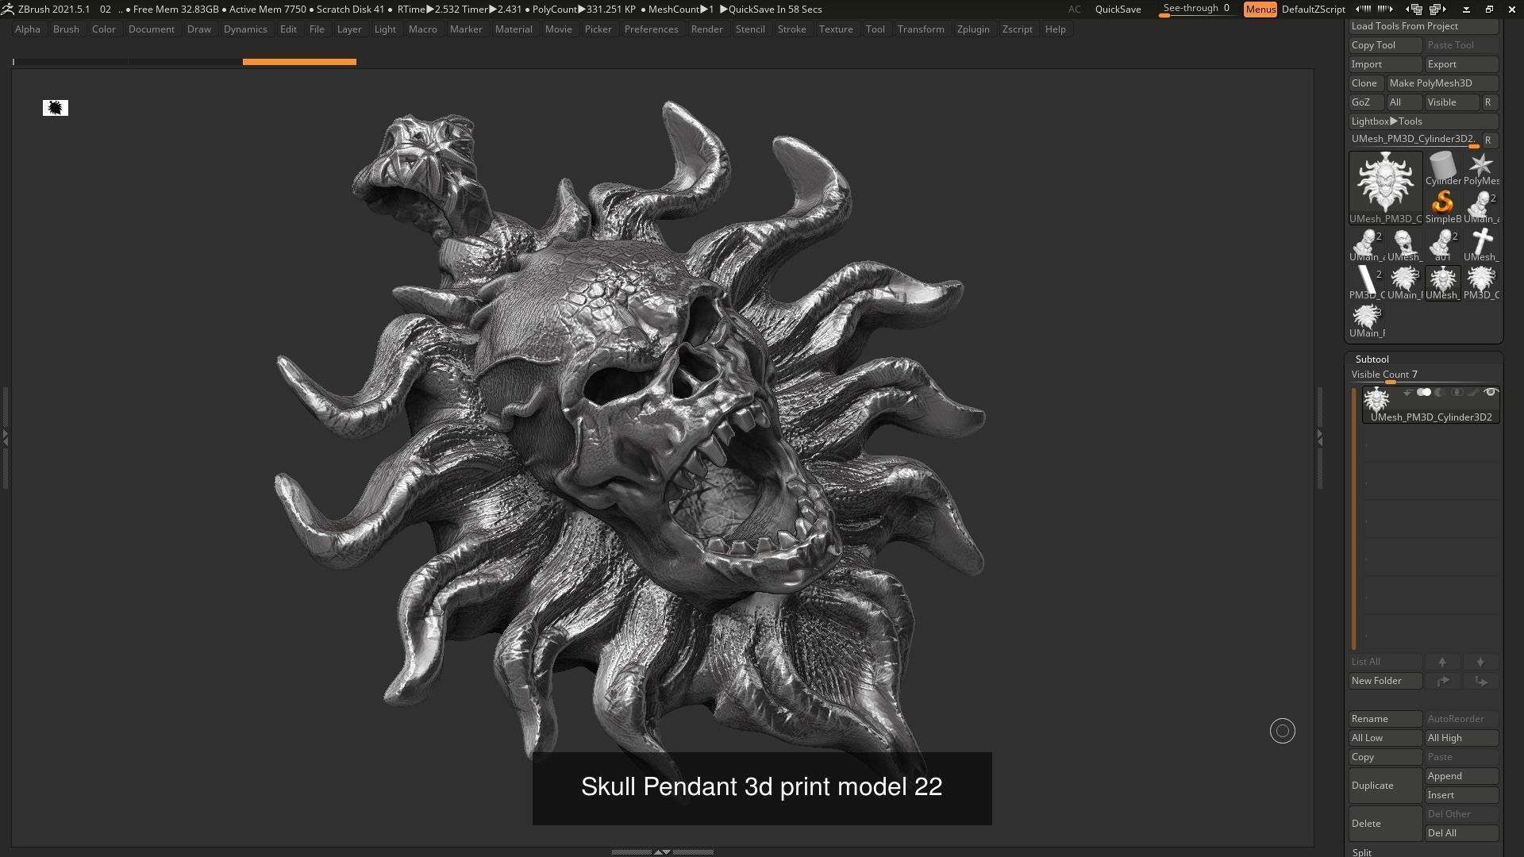Select the large current tool UMesh_PM3D_C thumbnail

click(x=1385, y=187)
